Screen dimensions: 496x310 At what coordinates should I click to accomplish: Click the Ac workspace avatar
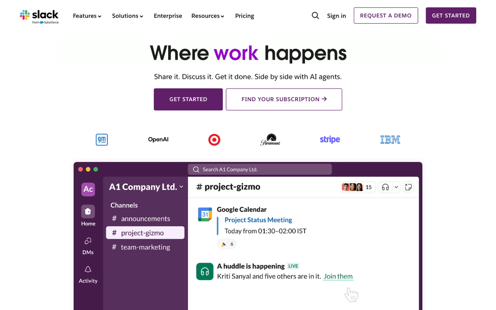pos(88,189)
